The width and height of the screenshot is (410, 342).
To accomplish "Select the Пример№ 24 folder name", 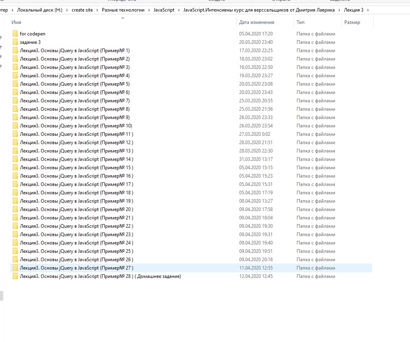I will click(x=76, y=243).
